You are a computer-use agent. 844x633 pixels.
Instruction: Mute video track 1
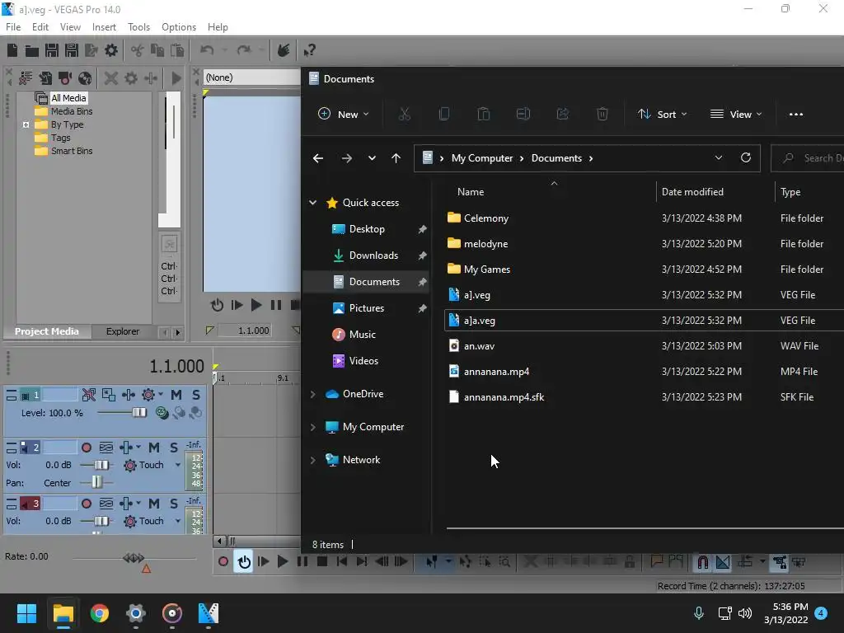(176, 395)
